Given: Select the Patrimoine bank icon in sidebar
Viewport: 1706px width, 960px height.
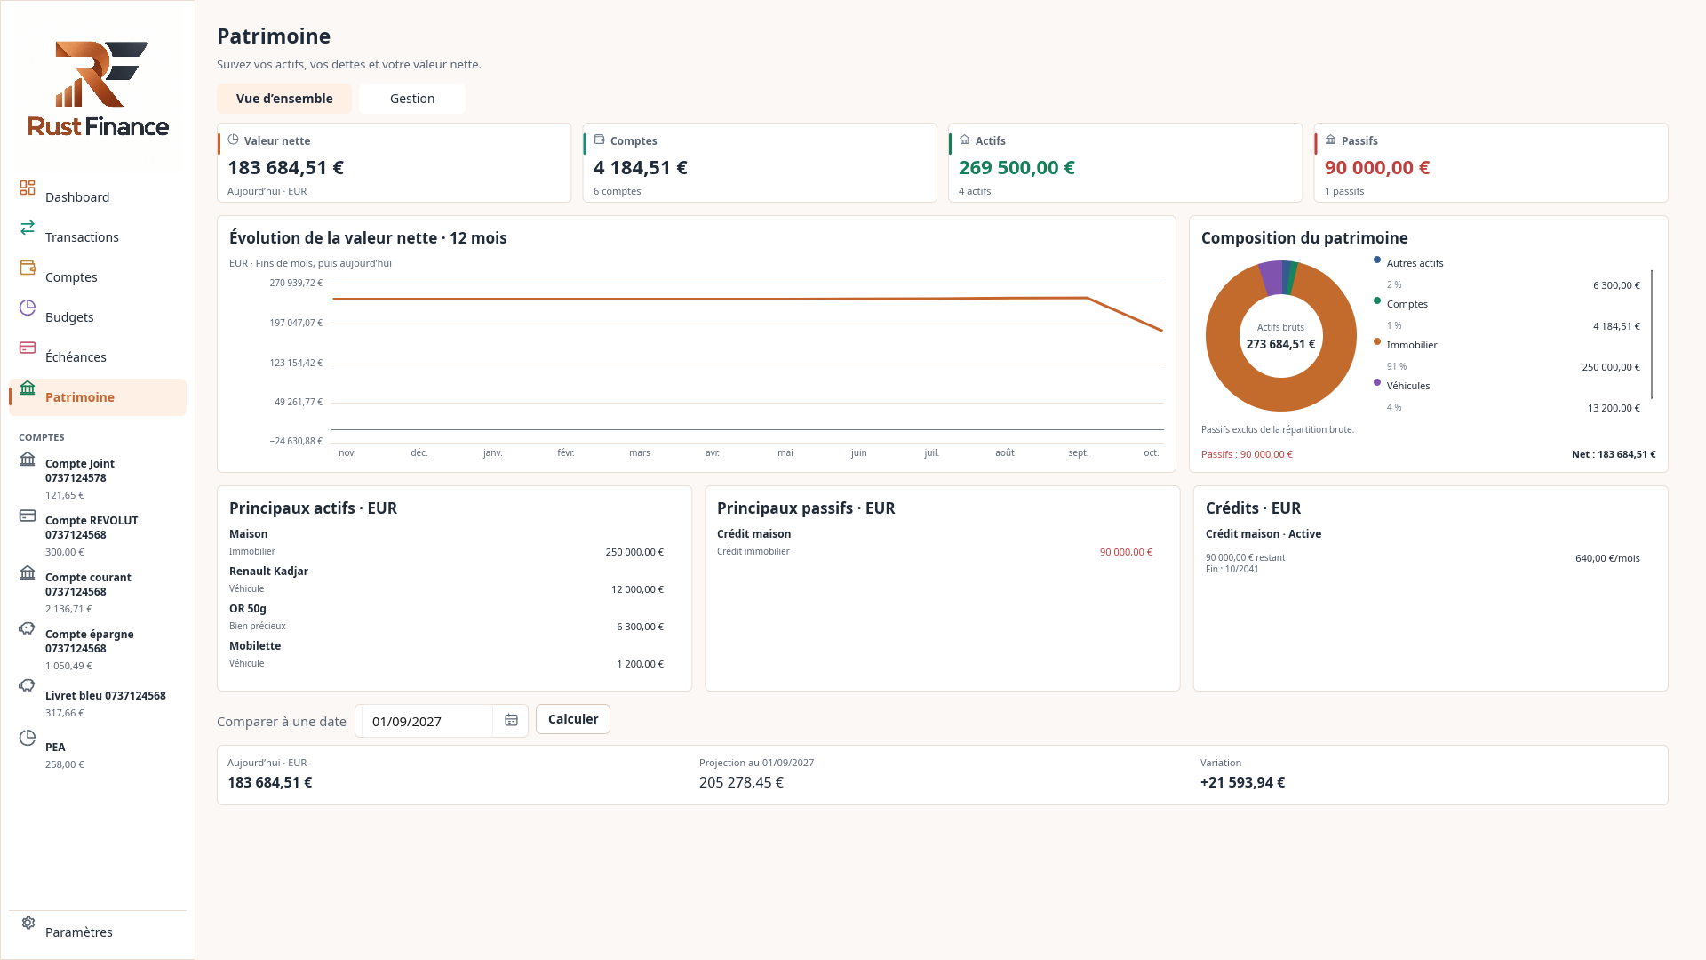Looking at the screenshot, I should pos(28,388).
